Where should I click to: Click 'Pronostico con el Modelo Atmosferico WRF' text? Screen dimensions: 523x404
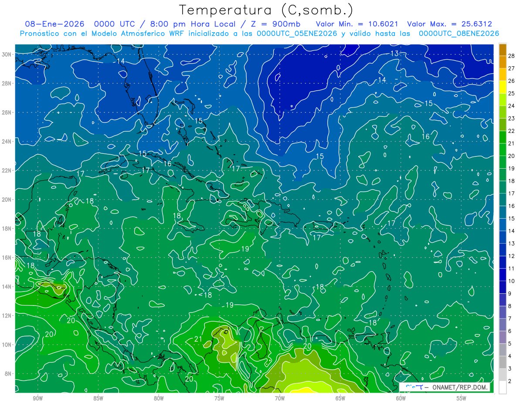(103, 34)
